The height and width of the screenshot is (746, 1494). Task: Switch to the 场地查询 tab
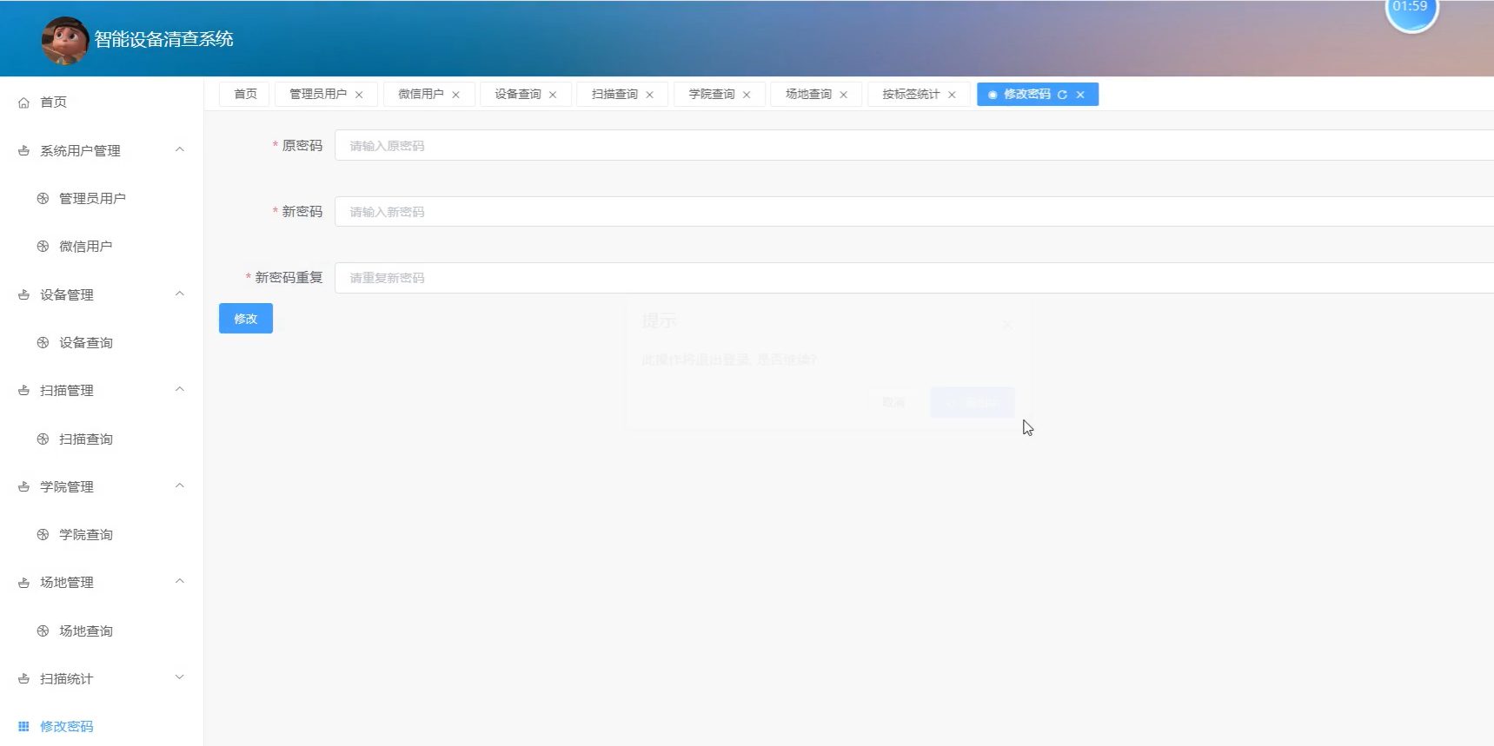(x=808, y=95)
